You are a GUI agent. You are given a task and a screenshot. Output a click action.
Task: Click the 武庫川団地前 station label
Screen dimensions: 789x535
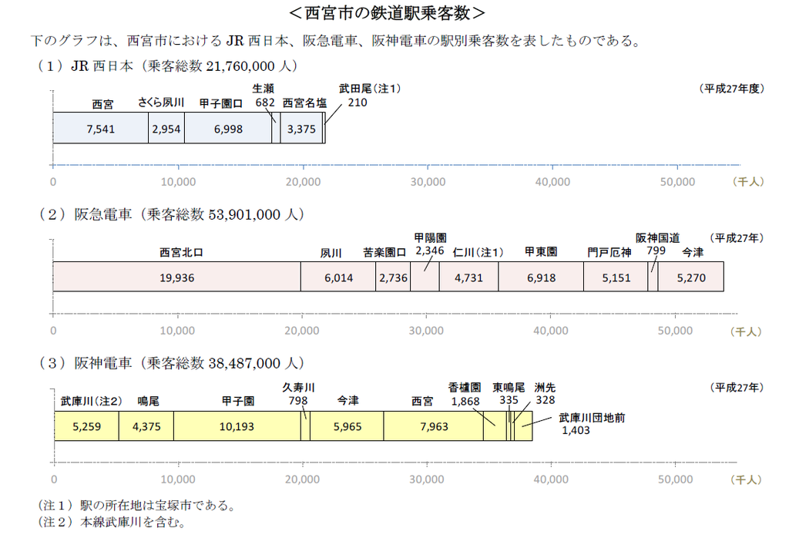pos(592,418)
